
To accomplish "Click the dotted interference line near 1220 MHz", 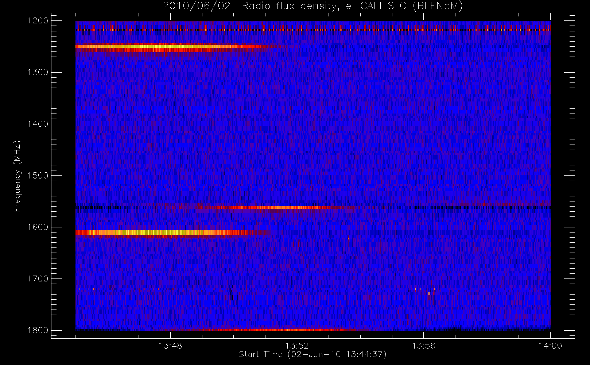I will click(x=313, y=30).
